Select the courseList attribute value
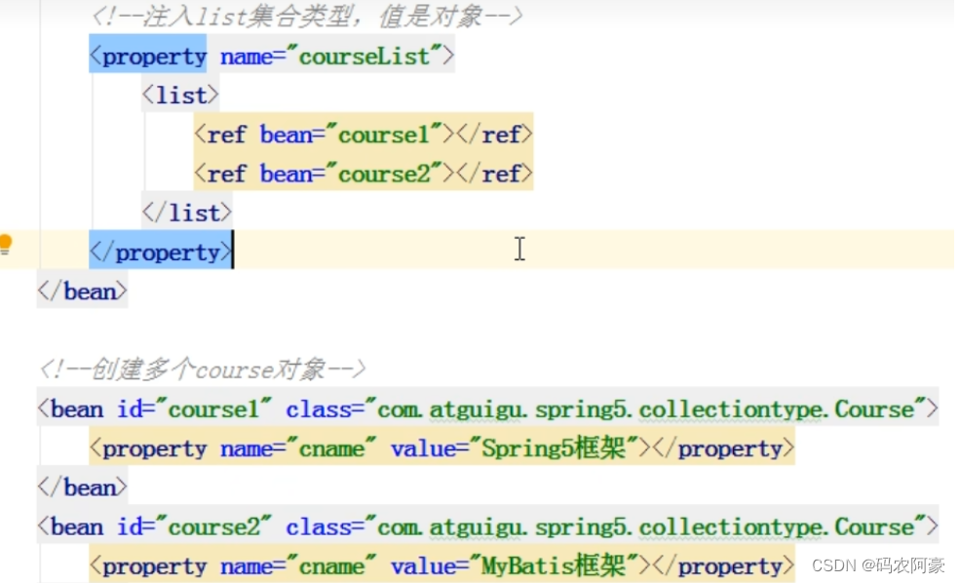 tap(365, 57)
